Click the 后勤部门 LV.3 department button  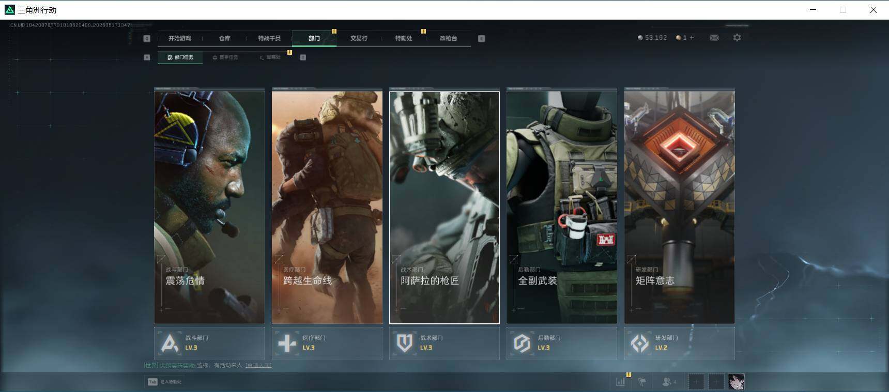coord(562,343)
